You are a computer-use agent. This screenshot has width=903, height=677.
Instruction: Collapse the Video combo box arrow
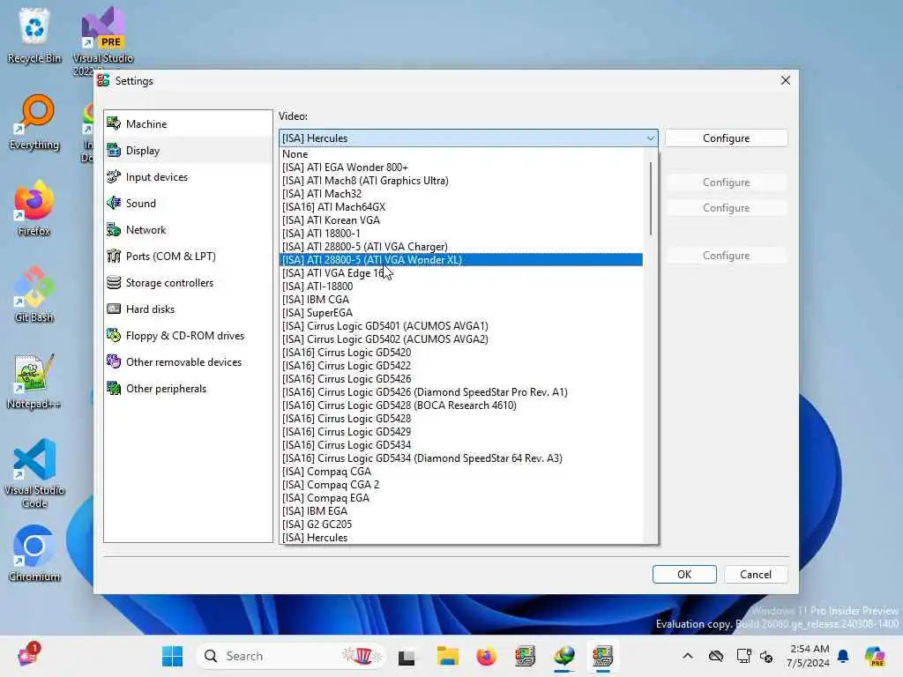(x=650, y=138)
